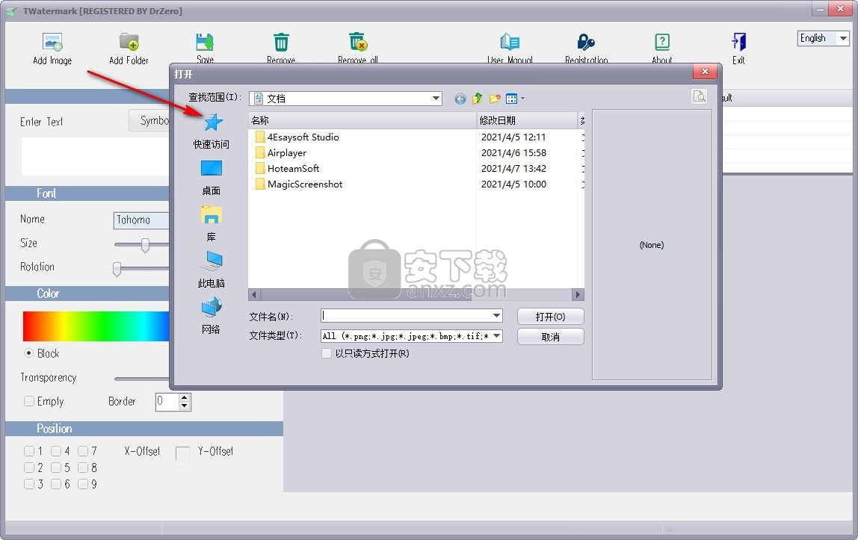
Task: Select the Libraries (库) sidebar icon
Action: coord(212,215)
